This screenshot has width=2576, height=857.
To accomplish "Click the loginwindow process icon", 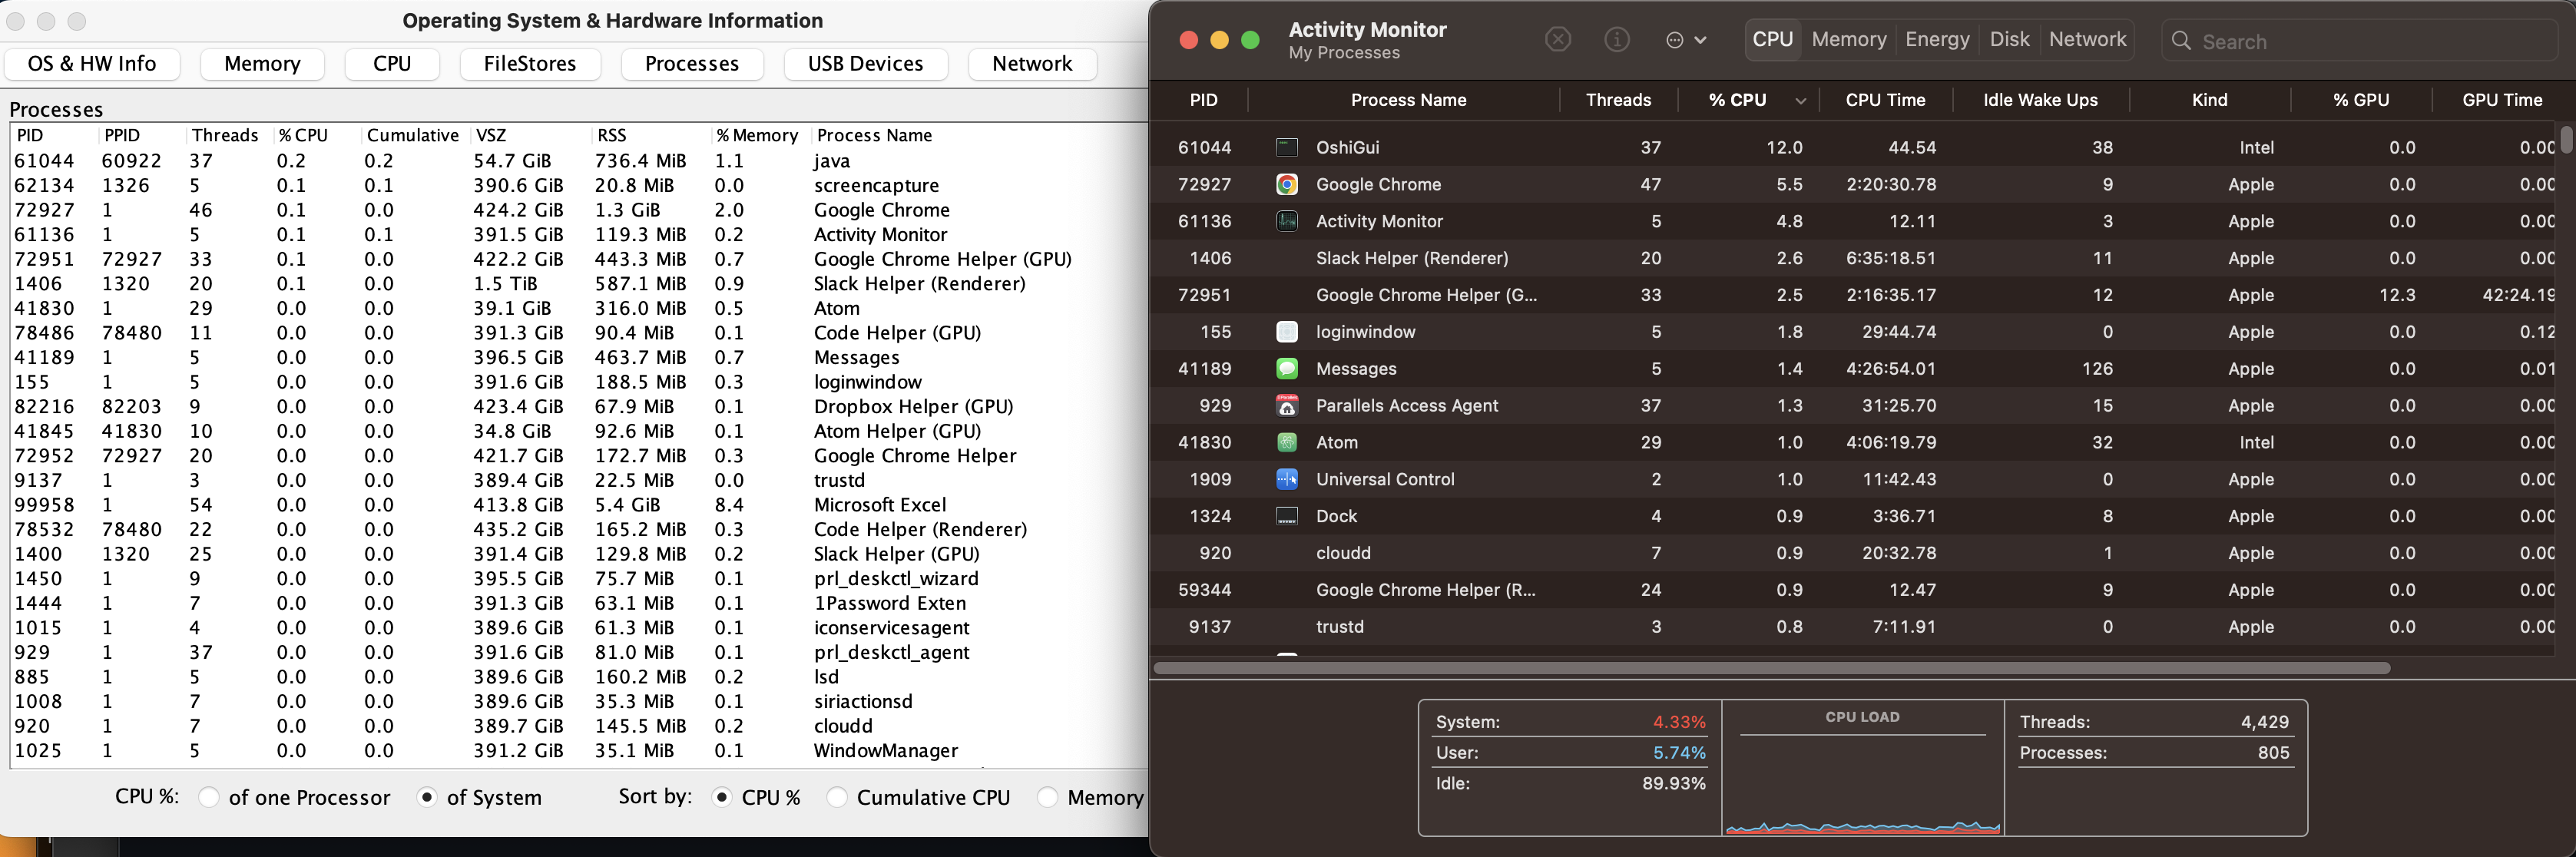I will click(1286, 331).
